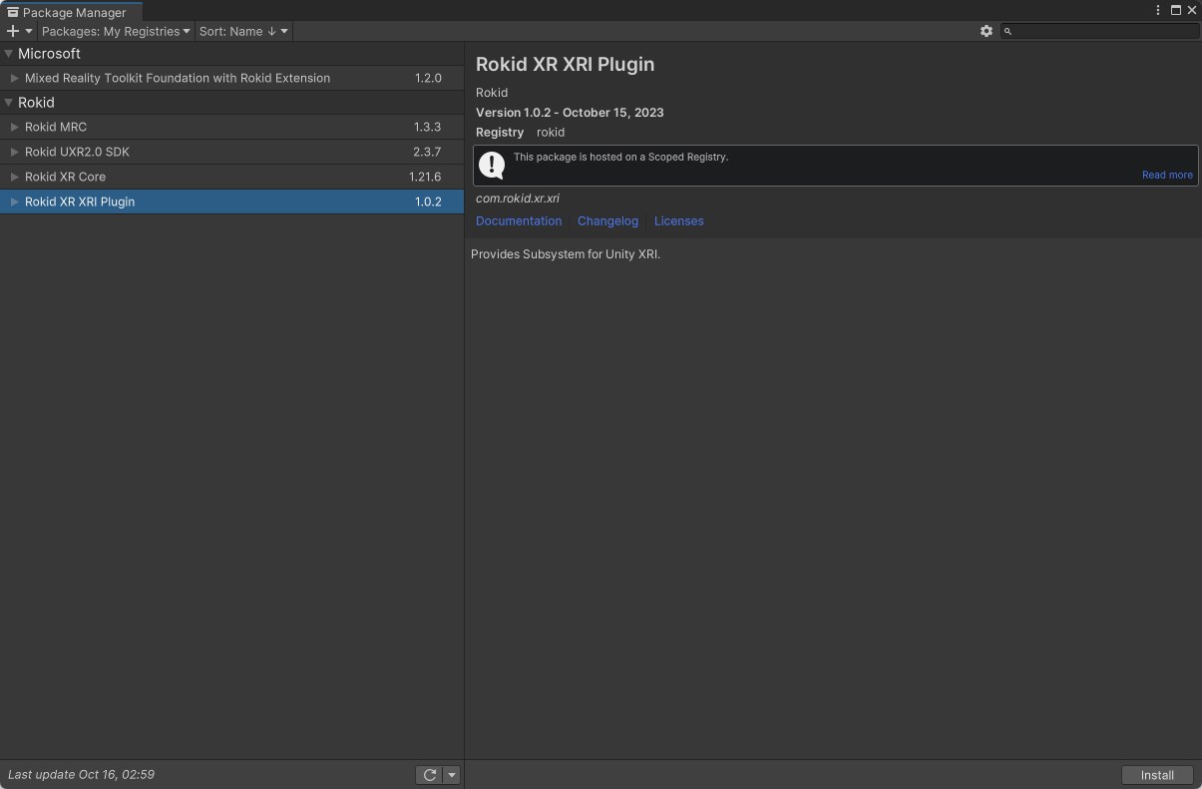Screen dimensions: 1202x789
Task: Open the window kebab options menu
Action: 1158,10
